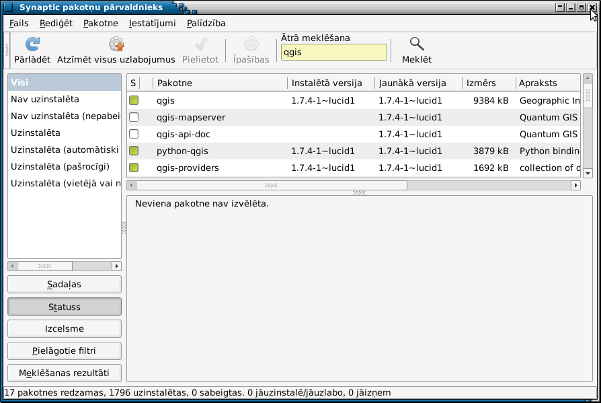Click package list horizontal scroll-right arrow
The width and height of the screenshot is (601, 403).
[575, 186]
